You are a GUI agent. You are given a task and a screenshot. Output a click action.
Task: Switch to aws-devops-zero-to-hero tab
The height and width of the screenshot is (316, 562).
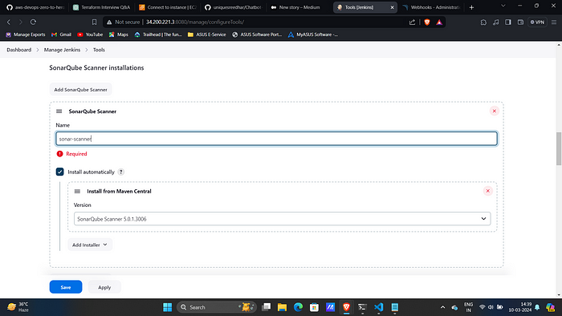click(35, 7)
